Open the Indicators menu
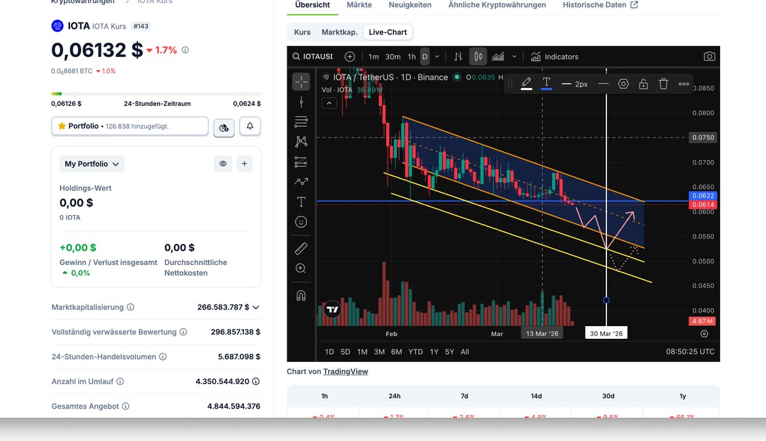This screenshot has height=441, width=766. (x=554, y=56)
